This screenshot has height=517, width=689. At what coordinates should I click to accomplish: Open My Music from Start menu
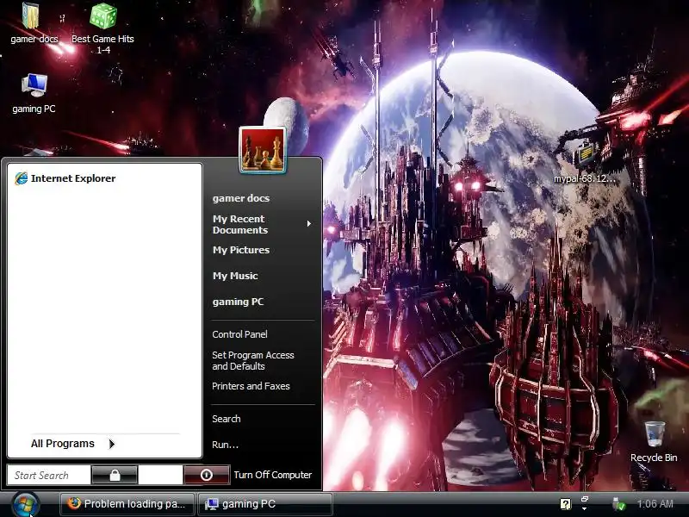(235, 276)
